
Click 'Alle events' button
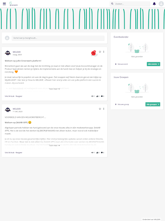pyautogui.click(x=153, y=64)
